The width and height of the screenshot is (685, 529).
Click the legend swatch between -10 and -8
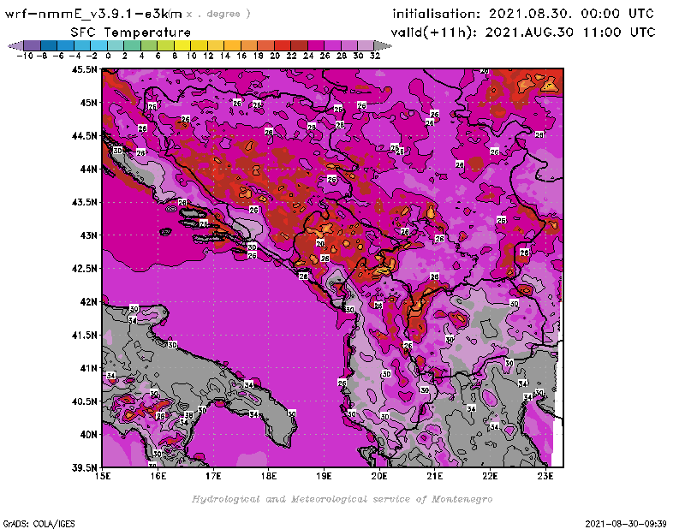coord(33,45)
